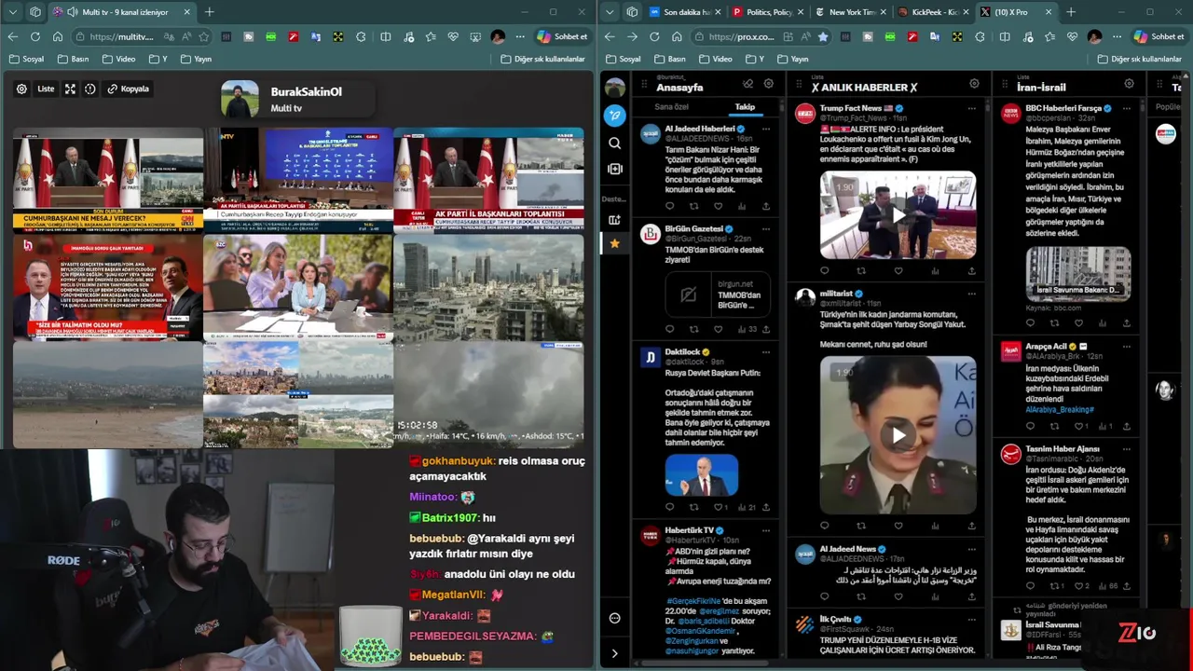Open birgun.net link card
1193x671 pixels.
[x=717, y=294]
